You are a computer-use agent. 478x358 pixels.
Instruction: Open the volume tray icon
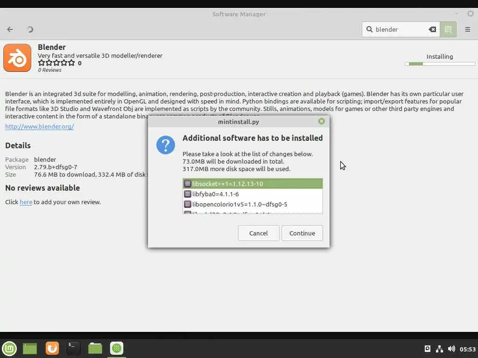(451, 349)
